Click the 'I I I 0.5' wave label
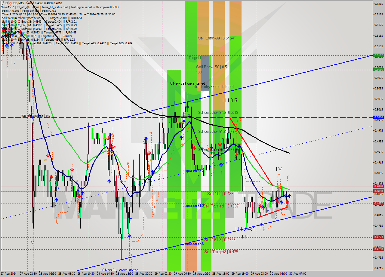385x277 pixels. point(230,101)
